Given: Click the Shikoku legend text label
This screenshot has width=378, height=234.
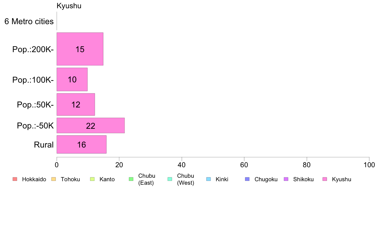Looking at the screenshot, I should (303, 179).
